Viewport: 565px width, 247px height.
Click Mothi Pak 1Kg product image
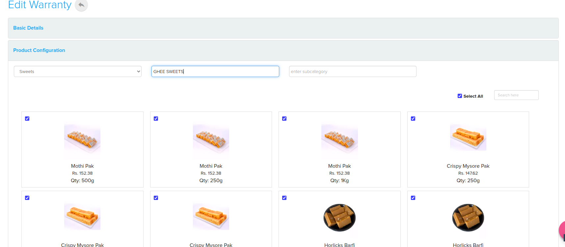click(x=339, y=139)
